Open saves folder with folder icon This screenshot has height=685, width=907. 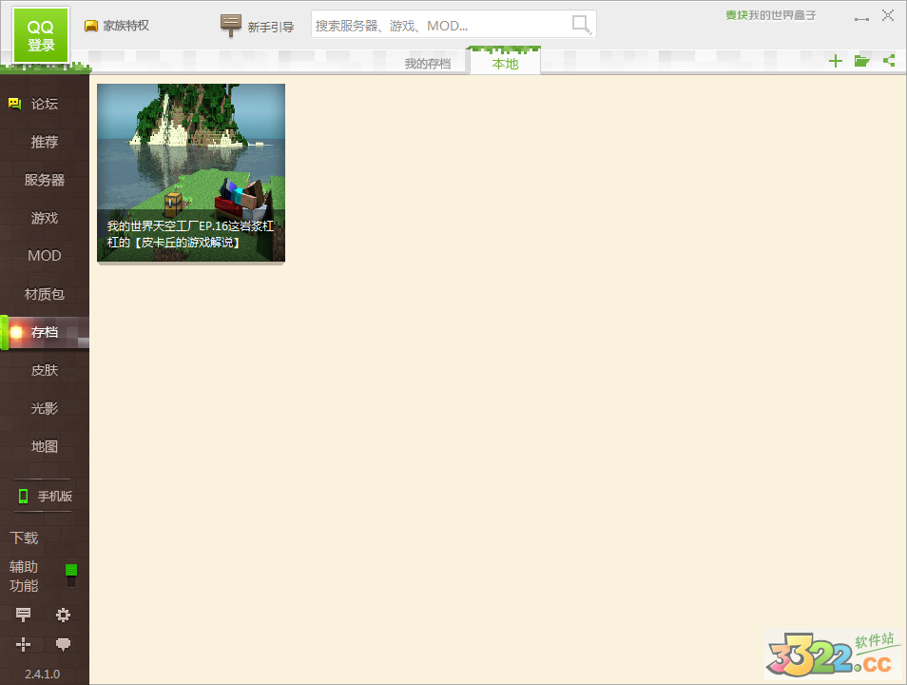(x=862, y=61)
